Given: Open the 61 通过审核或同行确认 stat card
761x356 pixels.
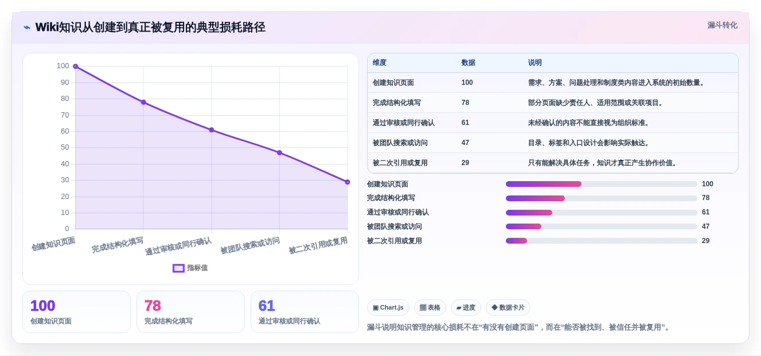Looking at the screenshot, I should [x=305, y=312].
